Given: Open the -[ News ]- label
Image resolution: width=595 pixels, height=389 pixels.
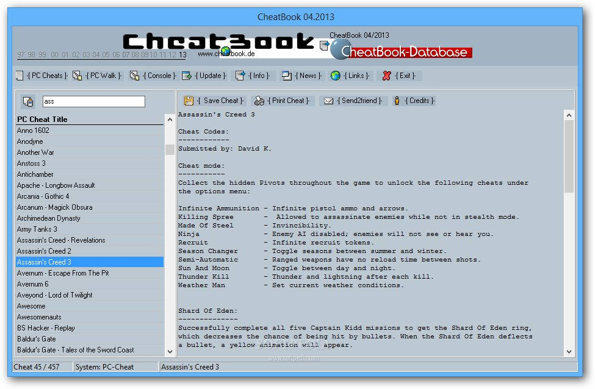Looking at the screenshot, I should coord(308,76).
